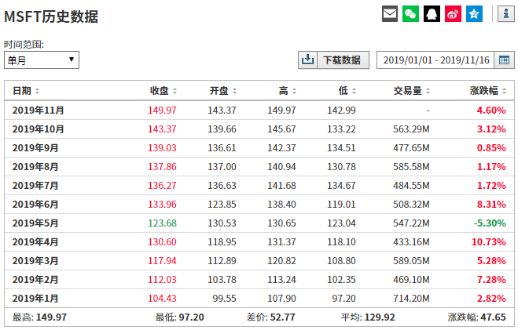This screenshot has height=330, width=518.
Task: Open the calendar date picker icon
Action: point(504,60)
